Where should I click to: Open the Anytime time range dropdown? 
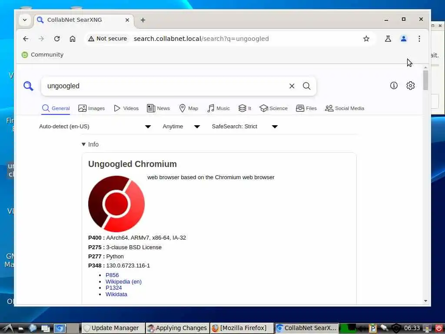(x=181, y=127)
